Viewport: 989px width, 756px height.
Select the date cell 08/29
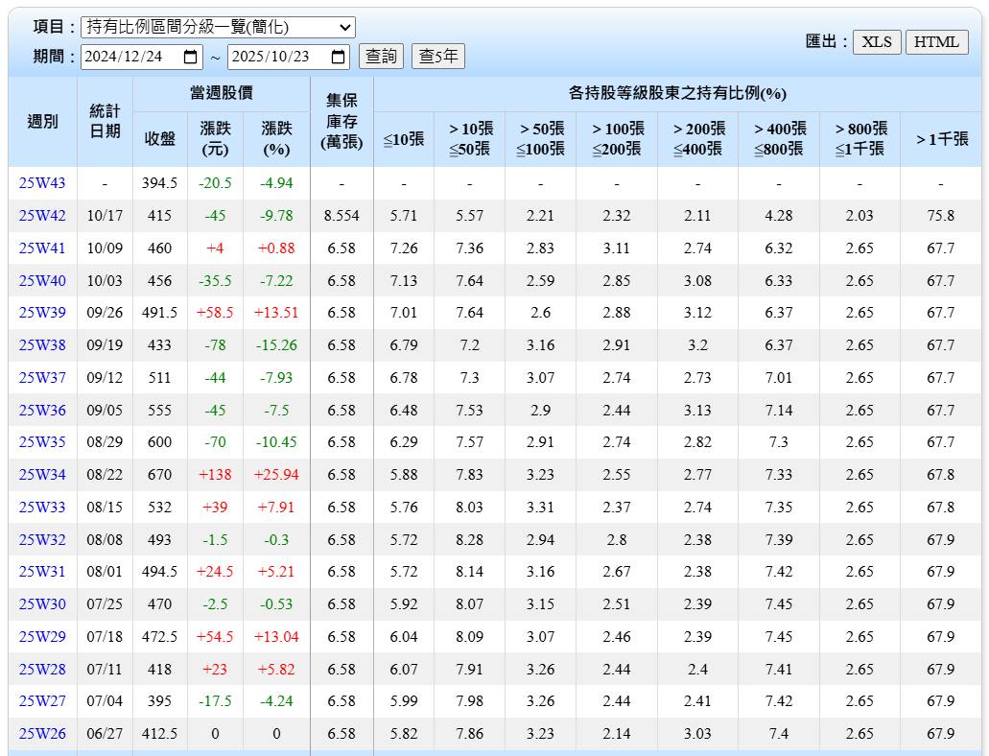[105, 441]
